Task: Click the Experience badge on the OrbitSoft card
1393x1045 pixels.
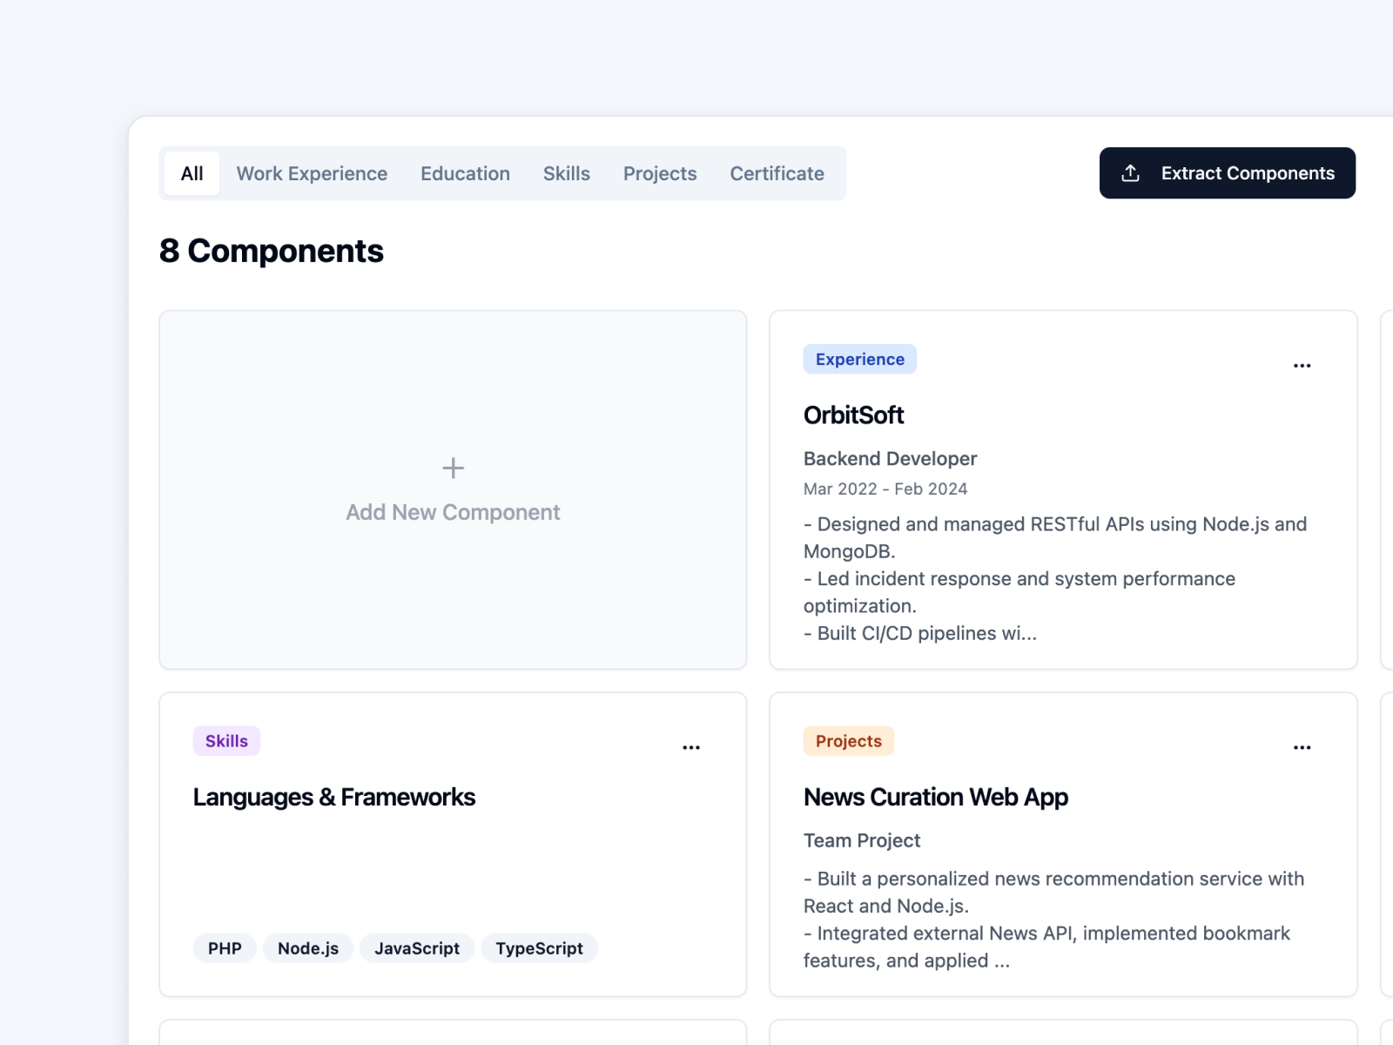Action: [x=859, y=359]
